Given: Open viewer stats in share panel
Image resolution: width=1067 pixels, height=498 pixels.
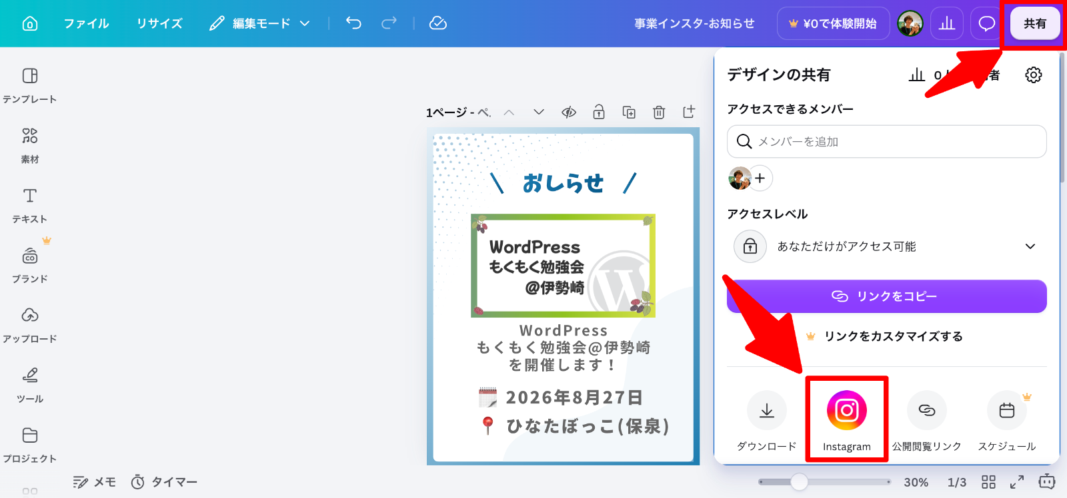Looking at the screenshot, I should [954, 75].
